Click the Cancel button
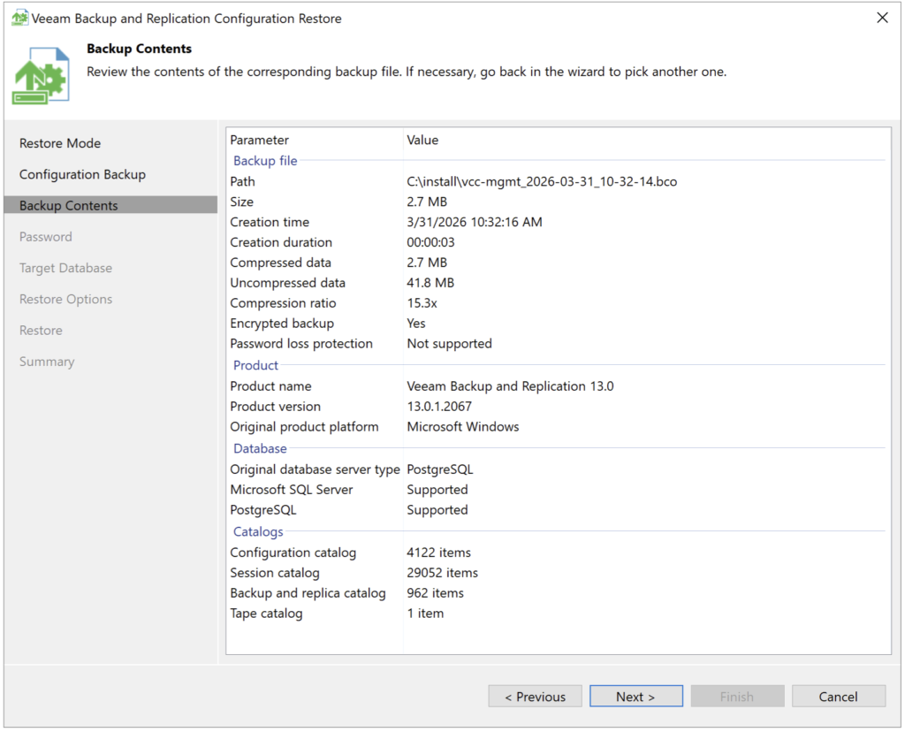Viewport: 905px width, 732px height. pyautogui.click(x=838, y=697)
